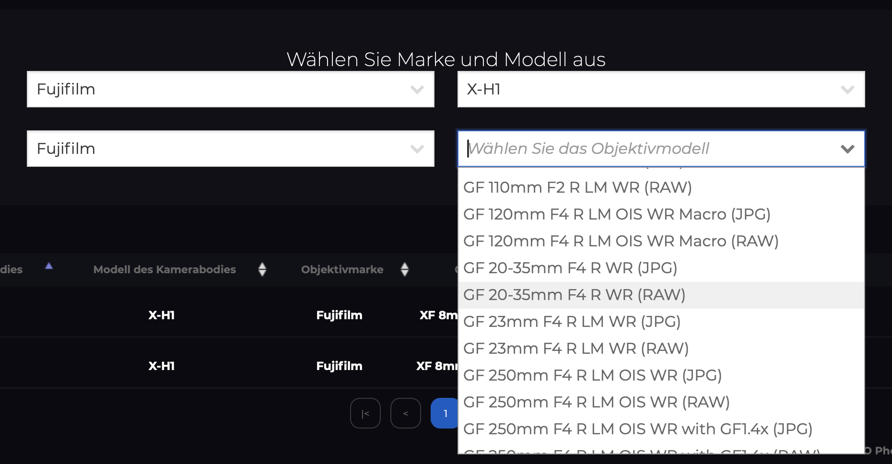
Task: Click the chevron in the lower Fujifilm lens brand dropdown
Action: tap(417, 149)
